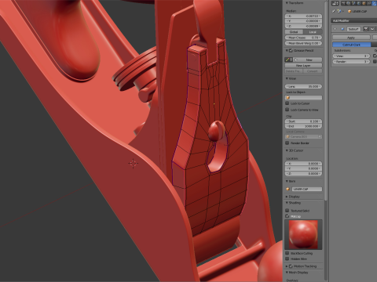
Task: Select Catmull-Clark subdivision type
Action: click(x=352, y=45)
